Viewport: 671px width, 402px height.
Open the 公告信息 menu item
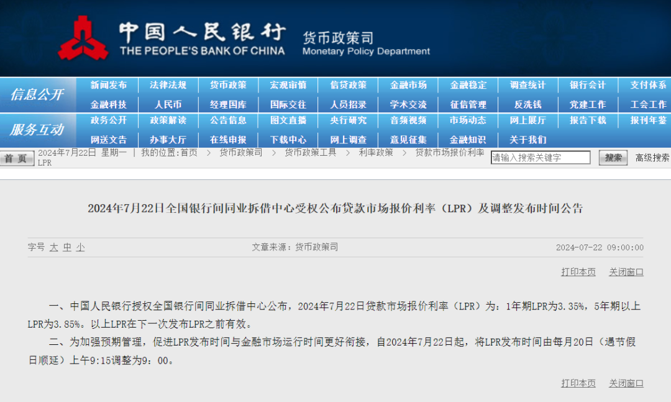[x=228, y=120]
